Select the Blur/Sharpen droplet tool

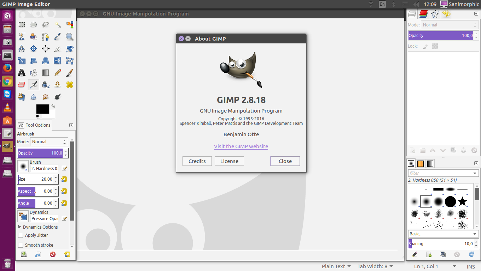[x=34, y=97]
